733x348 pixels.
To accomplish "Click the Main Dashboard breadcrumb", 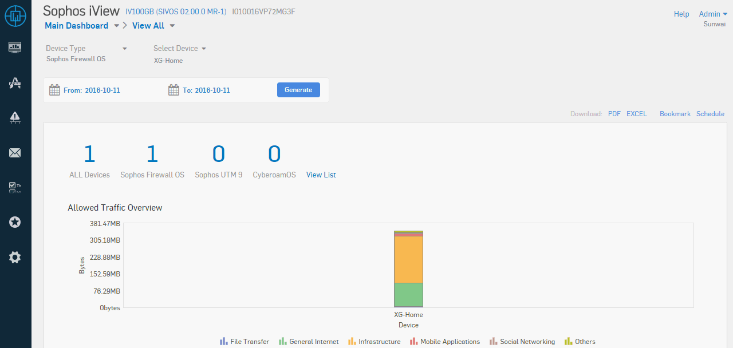I will 77,26.
